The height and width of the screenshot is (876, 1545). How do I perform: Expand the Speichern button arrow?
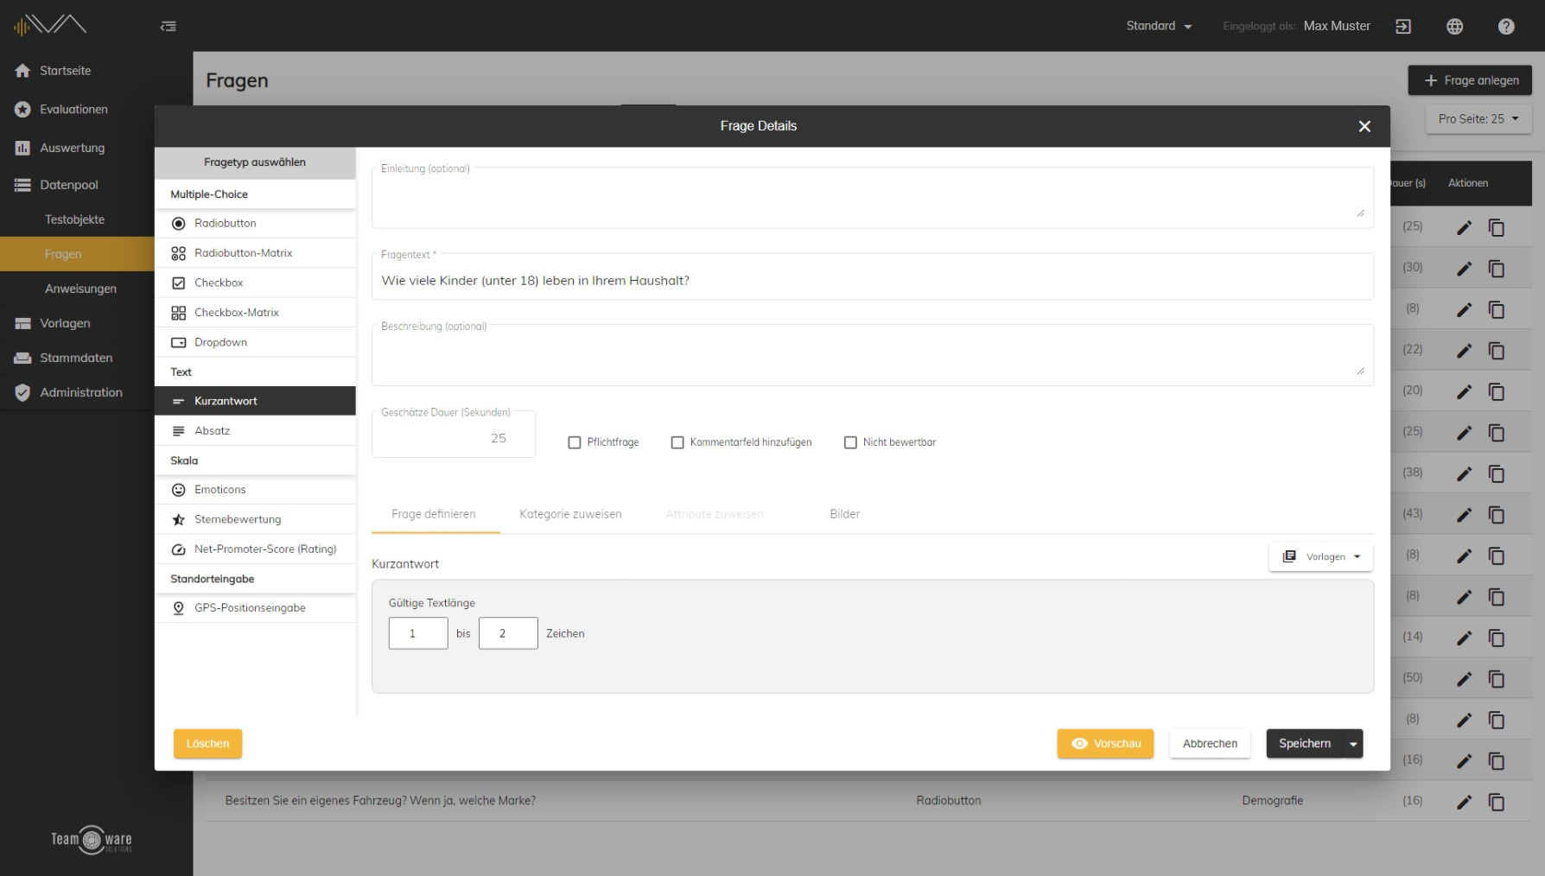pos(1353,744)
